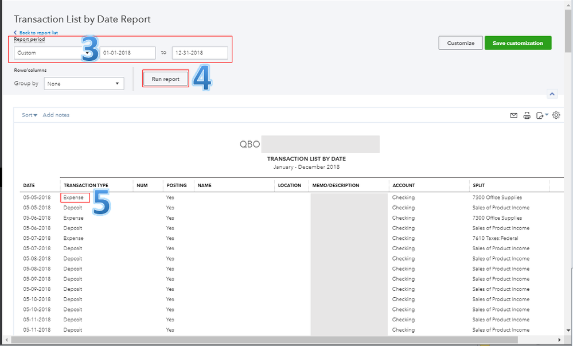Open the export report icon
This screenshot has height=346, width=573.
coord(541,115)
